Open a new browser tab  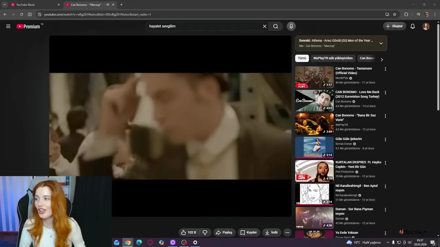[121, 5]
